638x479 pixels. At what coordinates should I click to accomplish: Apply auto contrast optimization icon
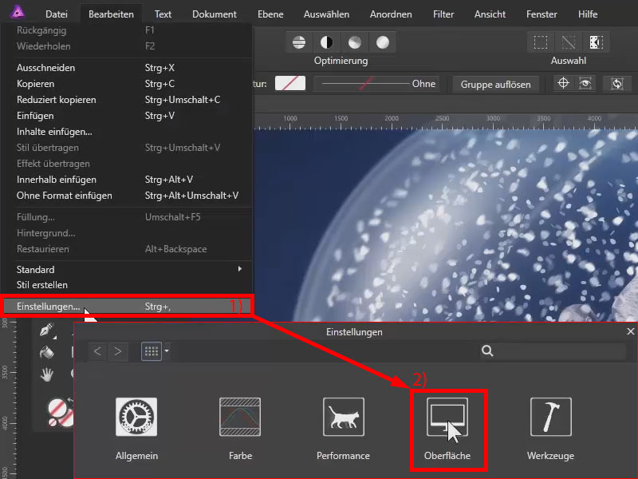tap(327, 42)
